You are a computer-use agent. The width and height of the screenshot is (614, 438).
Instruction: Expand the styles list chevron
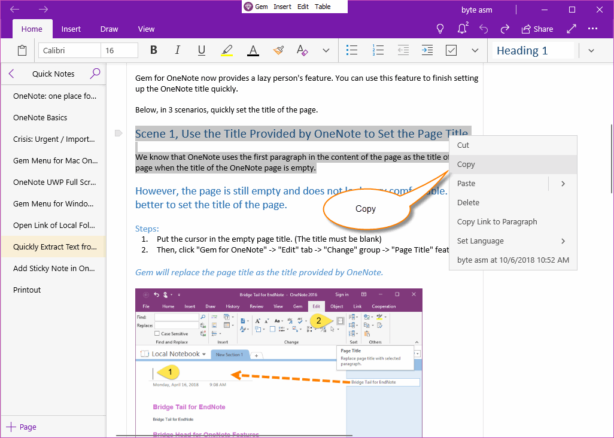point(591,50)
